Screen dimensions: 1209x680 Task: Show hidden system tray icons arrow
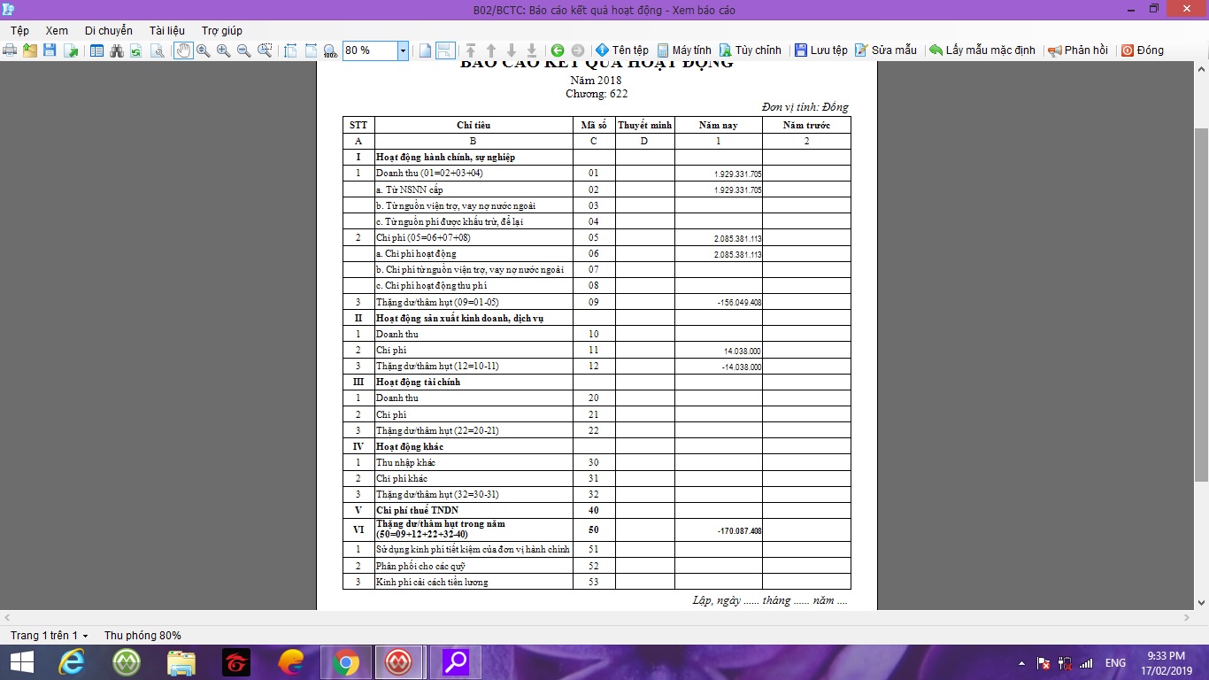pyautogui.click(x=1022, y=663)
